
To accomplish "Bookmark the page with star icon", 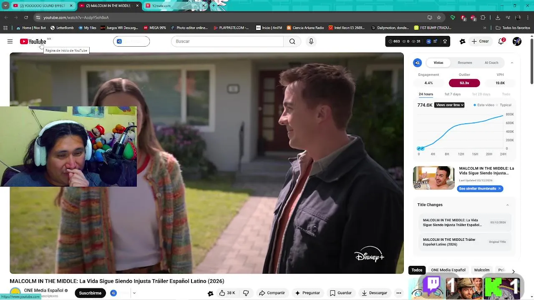I will click(x=439, y=17).
